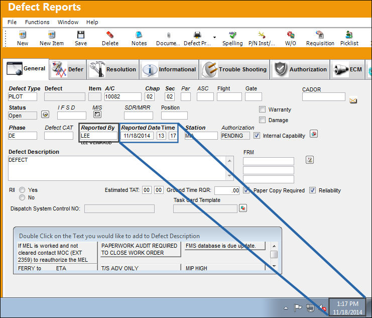The image size is (372, 318).
Task: Open the File menu
Action: click(12, 22)
